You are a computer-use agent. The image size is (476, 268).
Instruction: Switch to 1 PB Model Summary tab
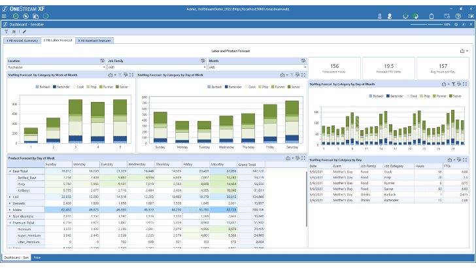[x=22, y=41]
